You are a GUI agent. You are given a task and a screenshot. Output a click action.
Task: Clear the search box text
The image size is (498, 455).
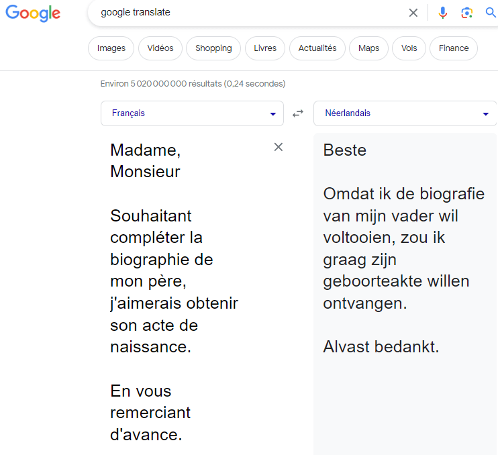pyautogui.click(x=413, y=13)
